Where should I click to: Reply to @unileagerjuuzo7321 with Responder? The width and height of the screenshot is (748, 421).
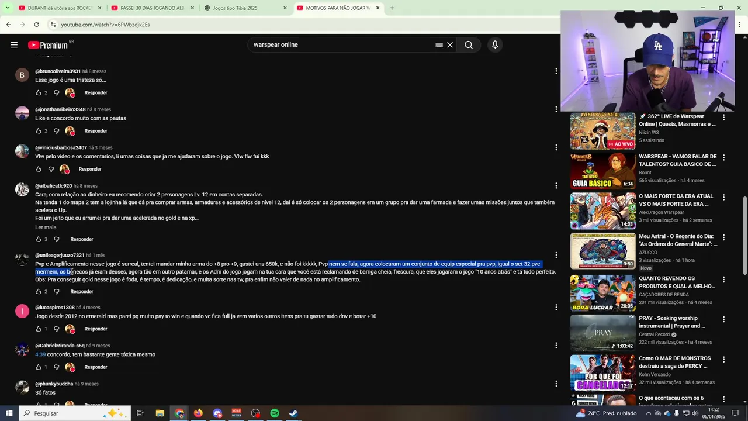click(x=82, y=291)
